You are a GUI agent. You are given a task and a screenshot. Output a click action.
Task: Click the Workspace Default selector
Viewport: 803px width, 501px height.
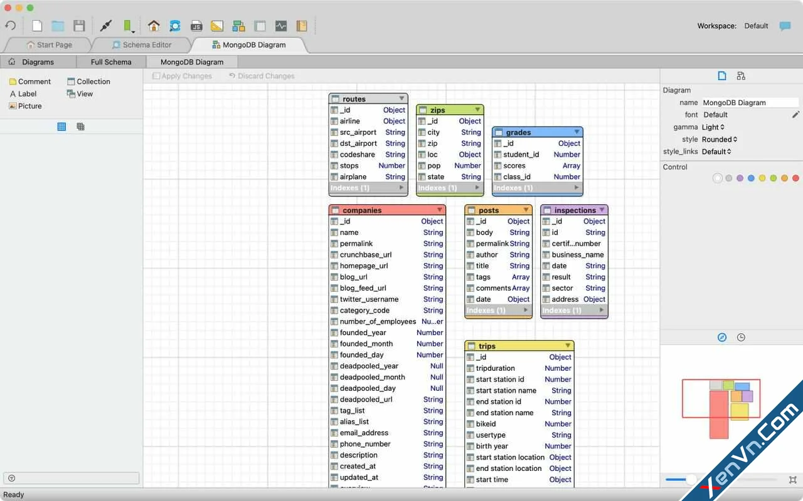[x=756, y=26]
